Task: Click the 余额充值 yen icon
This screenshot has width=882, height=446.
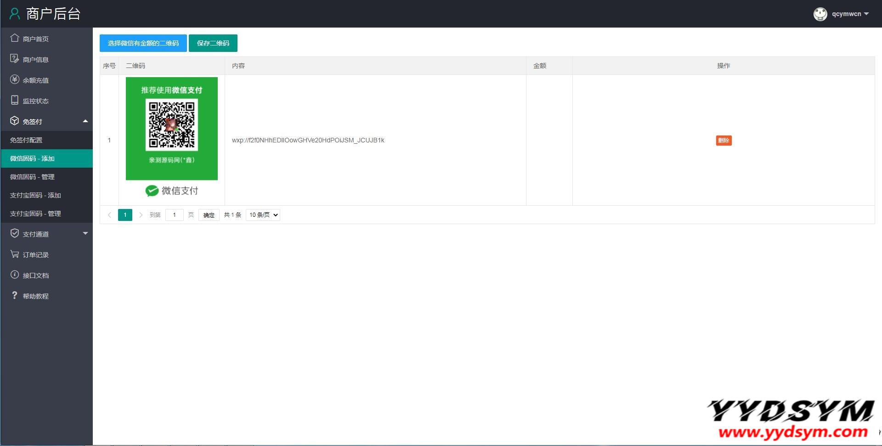Action: tap(15, 79)
